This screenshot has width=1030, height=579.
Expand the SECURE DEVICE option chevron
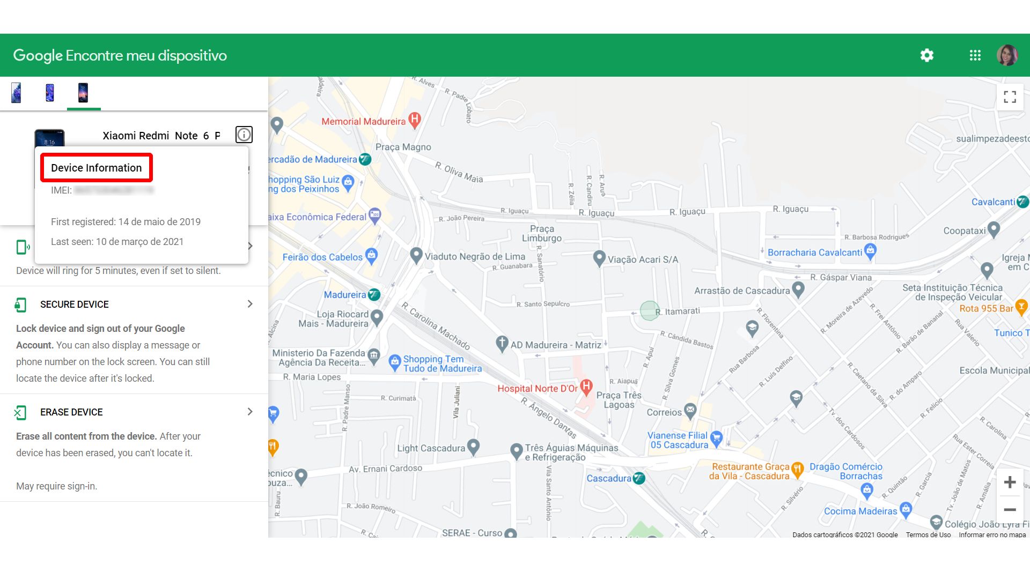point(250,304)
